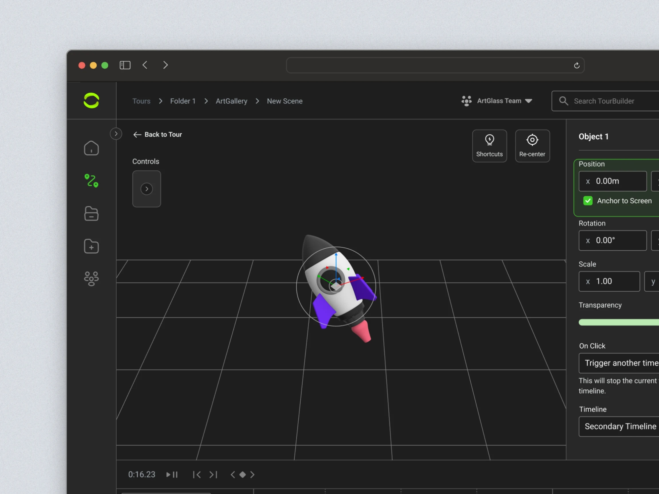Select New Scene in the breadcrumb
Viewport: 659px width, 494px height.
(x=285, y=101)
